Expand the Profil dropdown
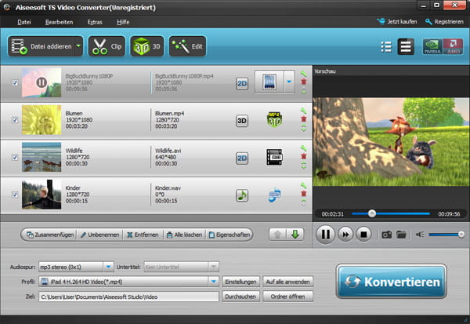This screenshot has width=470, height=324. [213, 282]
